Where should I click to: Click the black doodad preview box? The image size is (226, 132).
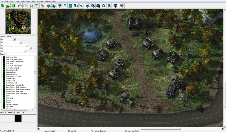(18, 118)
